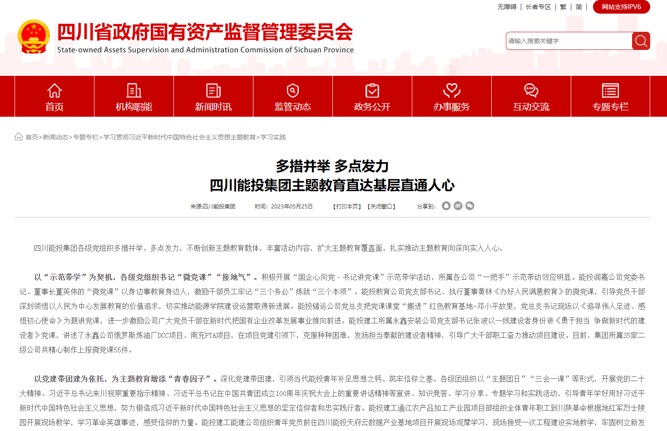Image resolution: width=667 pixels, height=431 pixels.
Task: Focus the search keyword input field
Action: pyautogui.click(x=569, y=41)
